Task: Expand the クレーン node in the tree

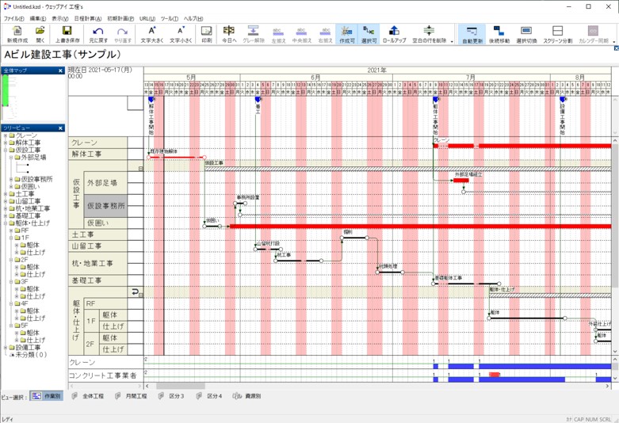Action: (x=5, y=135)
